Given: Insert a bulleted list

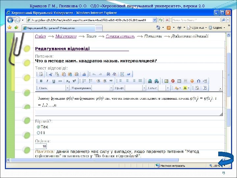Looking at the screenshot, I should pyautogui.click(x=91, y=81).
